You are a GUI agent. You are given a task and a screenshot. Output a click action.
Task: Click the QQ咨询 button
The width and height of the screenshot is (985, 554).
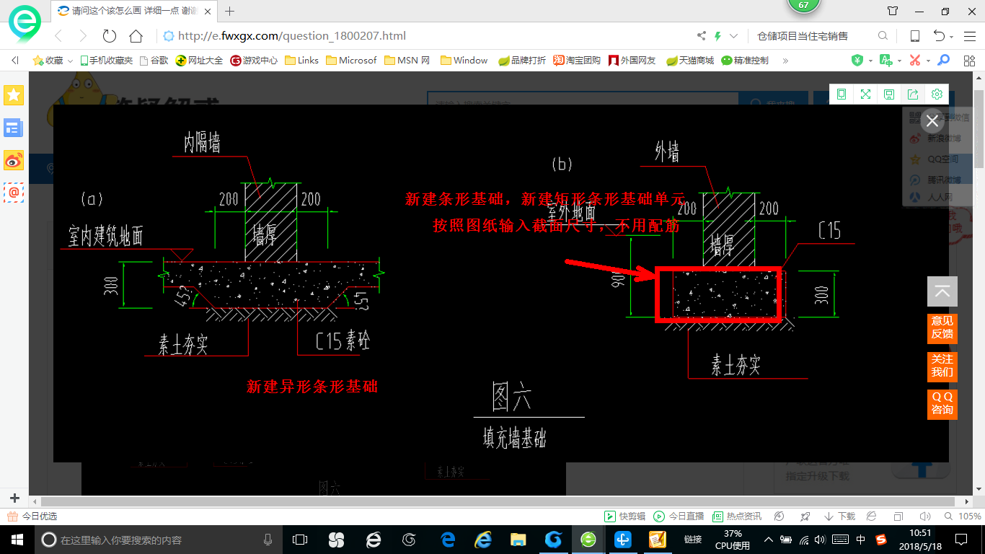(942, 403)
